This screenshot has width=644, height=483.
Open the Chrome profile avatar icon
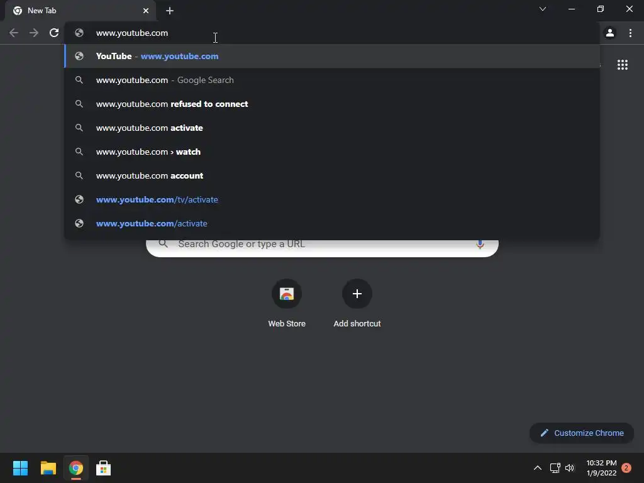(x=610, y=33)
